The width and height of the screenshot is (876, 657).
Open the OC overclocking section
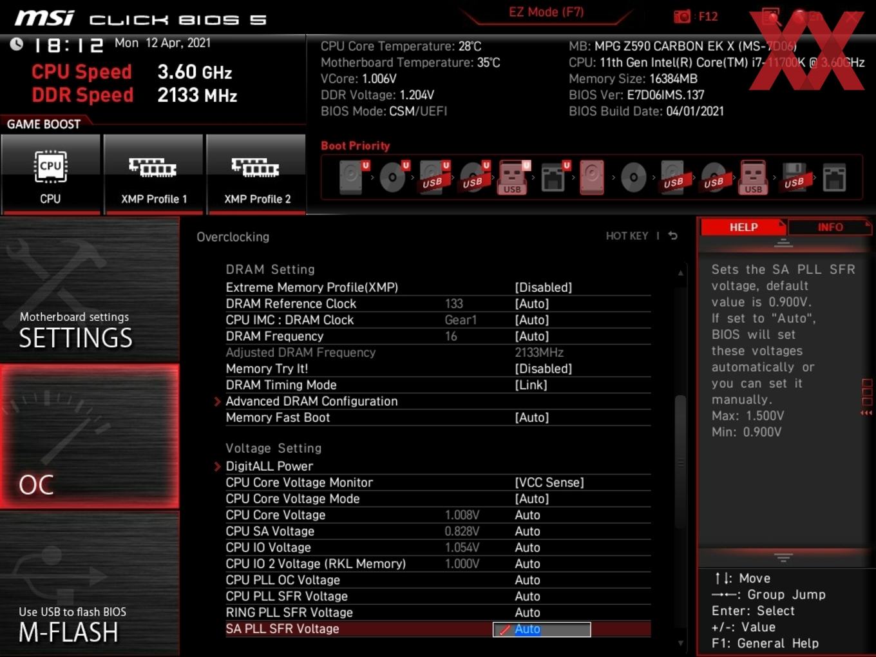click(x=90, y=437)
